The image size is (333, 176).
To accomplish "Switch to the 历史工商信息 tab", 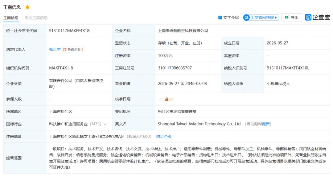I will (36, 18).
